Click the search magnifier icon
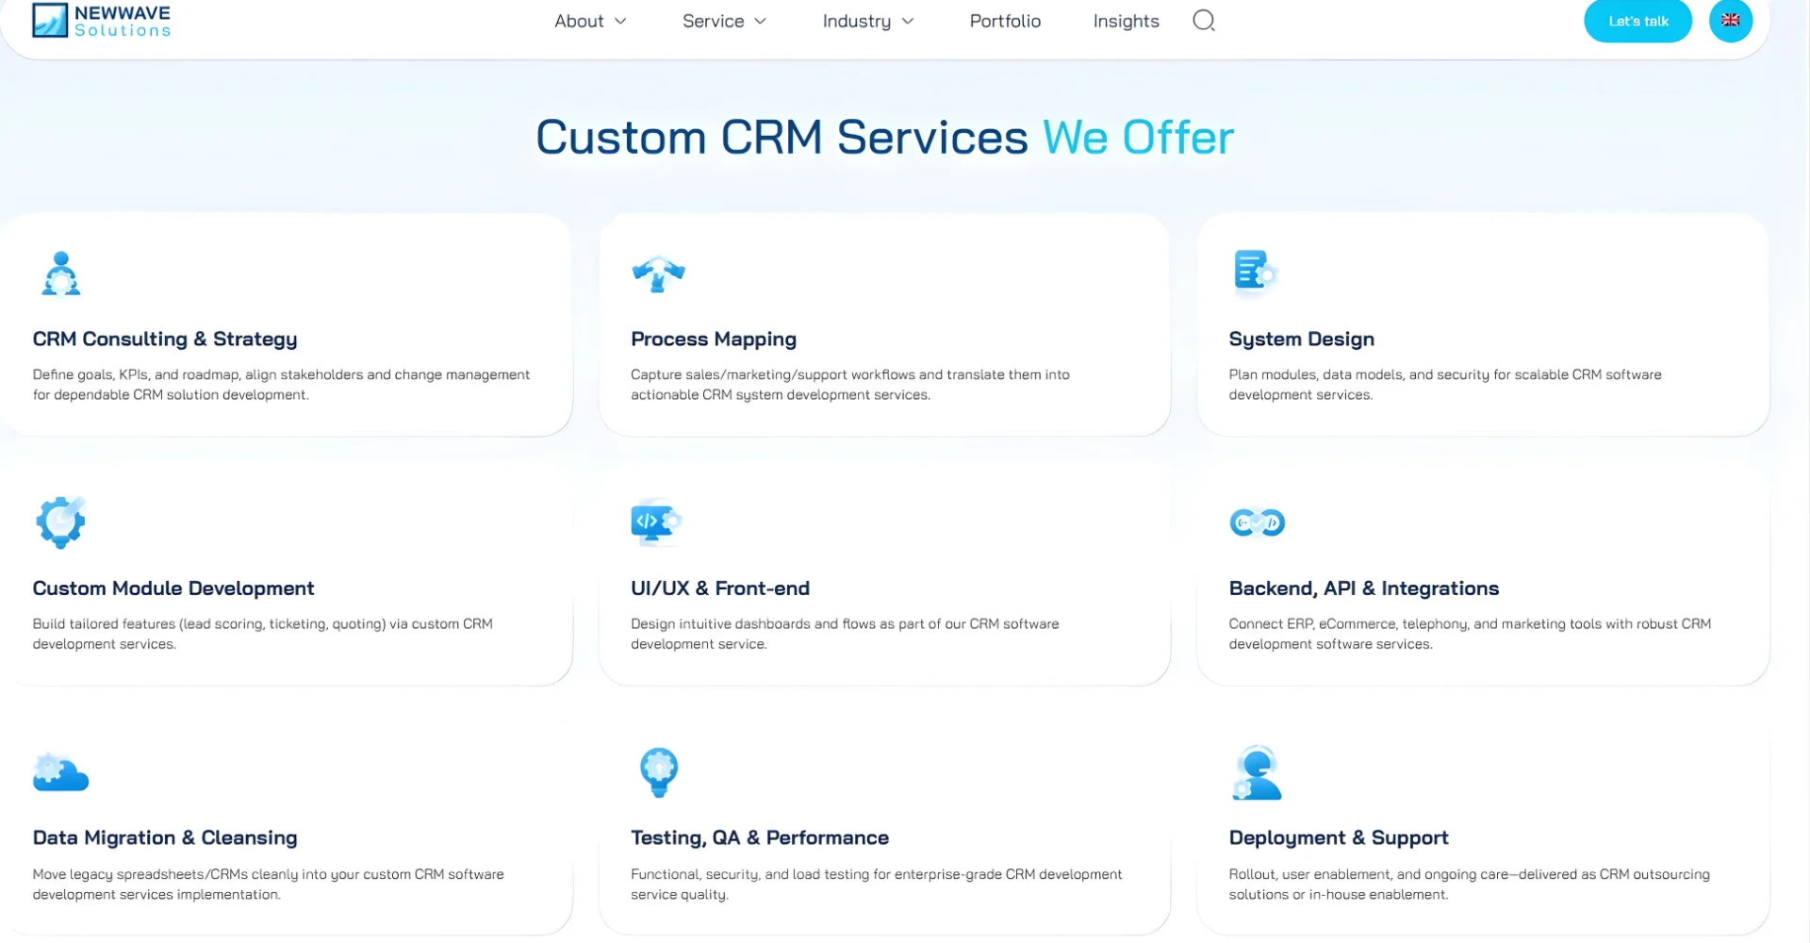1810x943 pixels. tap(1203, 20)
